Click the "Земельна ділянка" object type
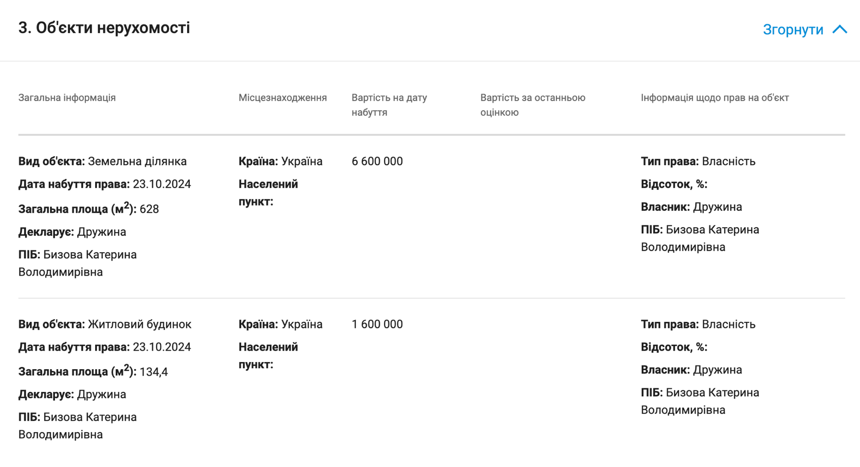Screen dimensions: 860x467 [x=137, y=161]
